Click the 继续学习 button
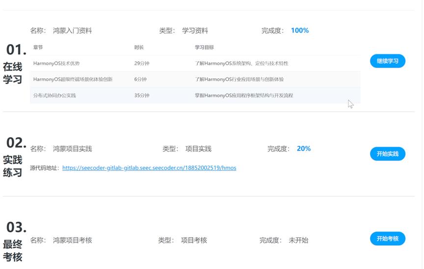424x269 pixels. tap(388, 61)
